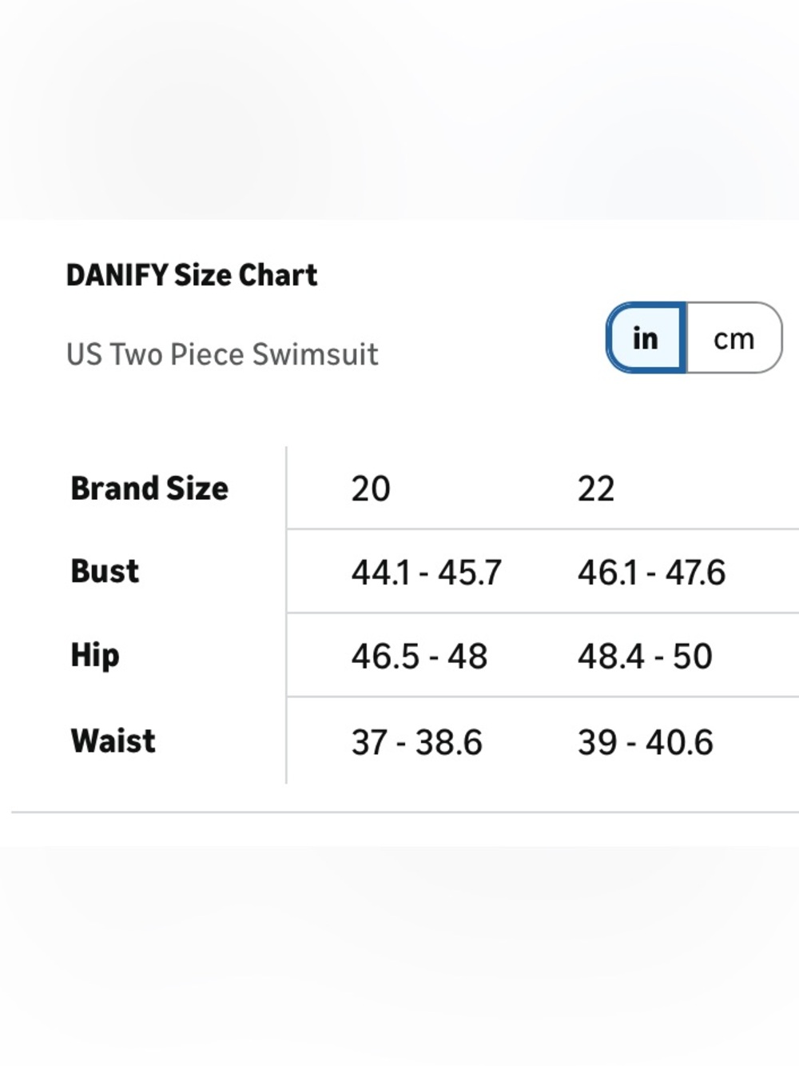Click the vertical divider beside row labels

286,615
